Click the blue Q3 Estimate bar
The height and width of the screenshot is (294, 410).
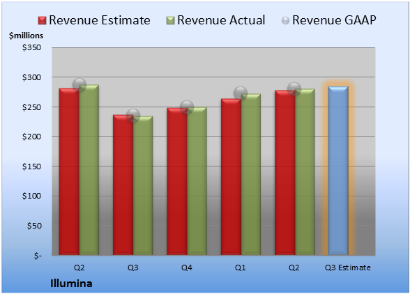pyautogui.click(x=338, y=171)
